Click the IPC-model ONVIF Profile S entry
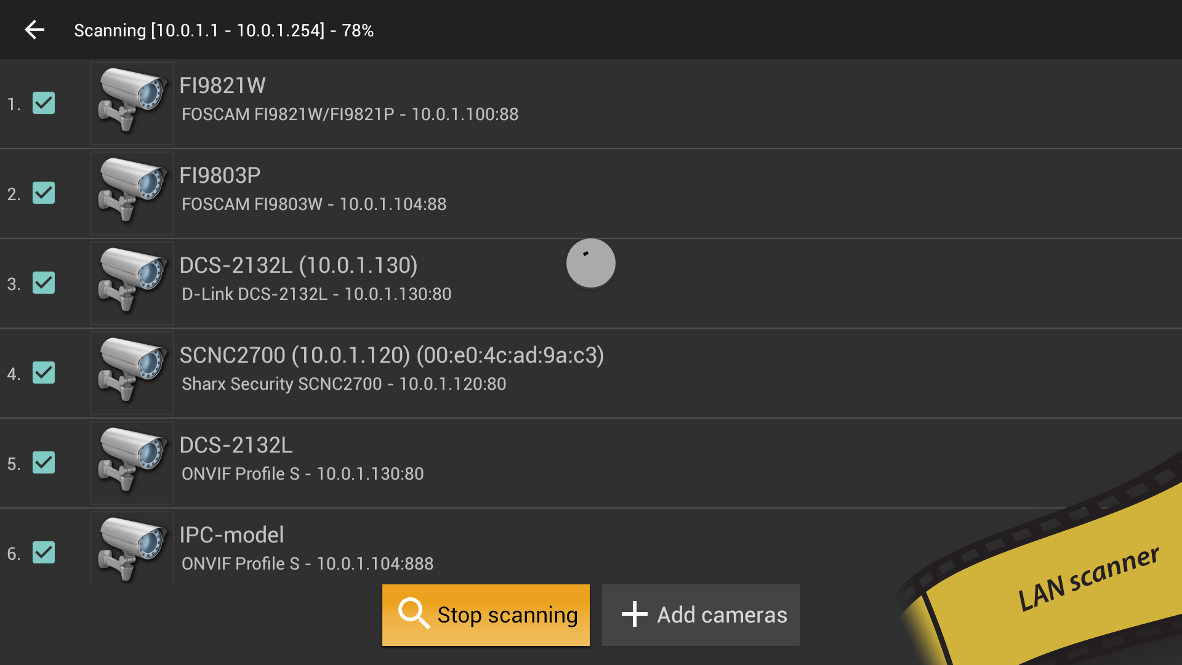The height and width of the screenshot is (665, 1182). 307,564
